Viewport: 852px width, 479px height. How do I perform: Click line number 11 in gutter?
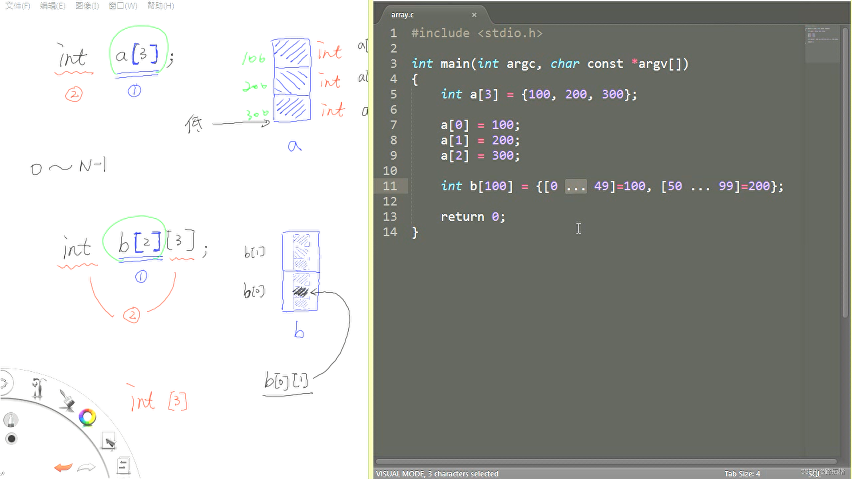tap(390, 186)
